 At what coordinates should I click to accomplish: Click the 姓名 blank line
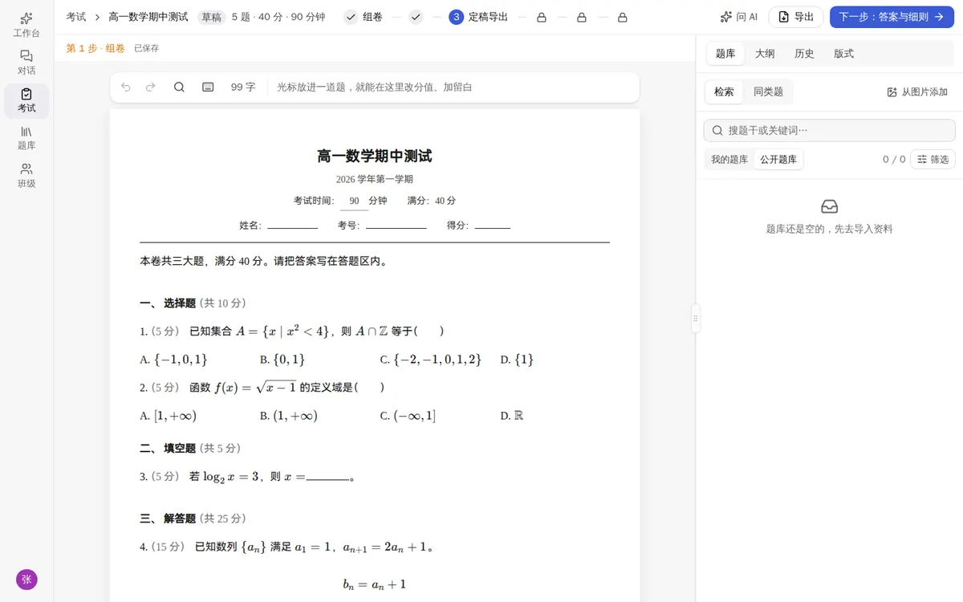[292, 226]
